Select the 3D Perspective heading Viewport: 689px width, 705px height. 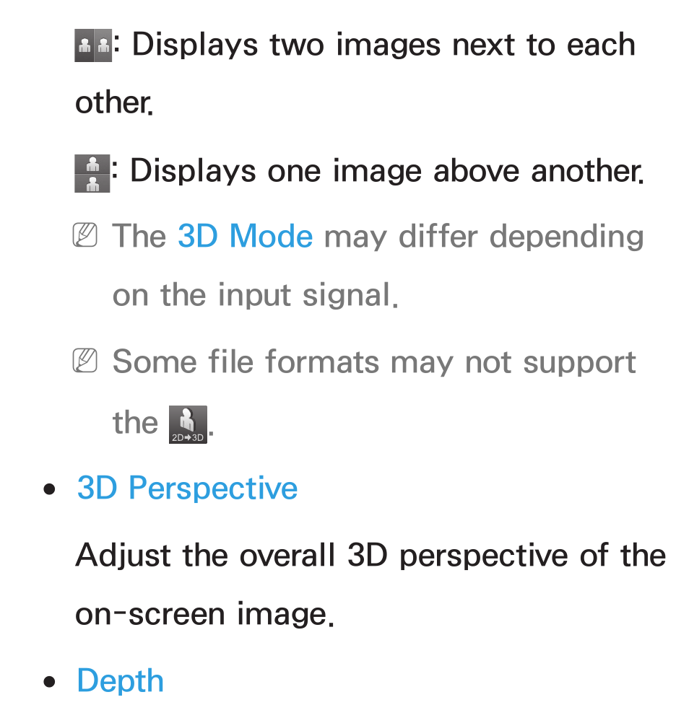pos(187,488)
